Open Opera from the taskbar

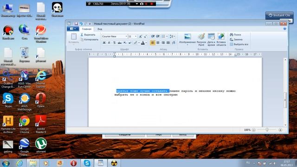[73, 163]
